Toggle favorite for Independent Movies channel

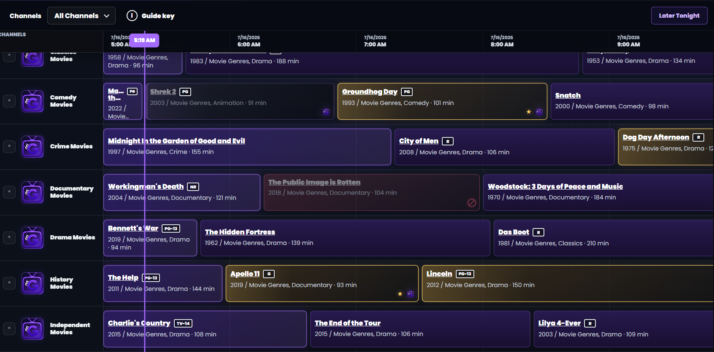pyautogui.click(x=9, y=329)
